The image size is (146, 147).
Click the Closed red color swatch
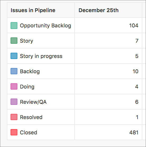click(x=14, y=132)
